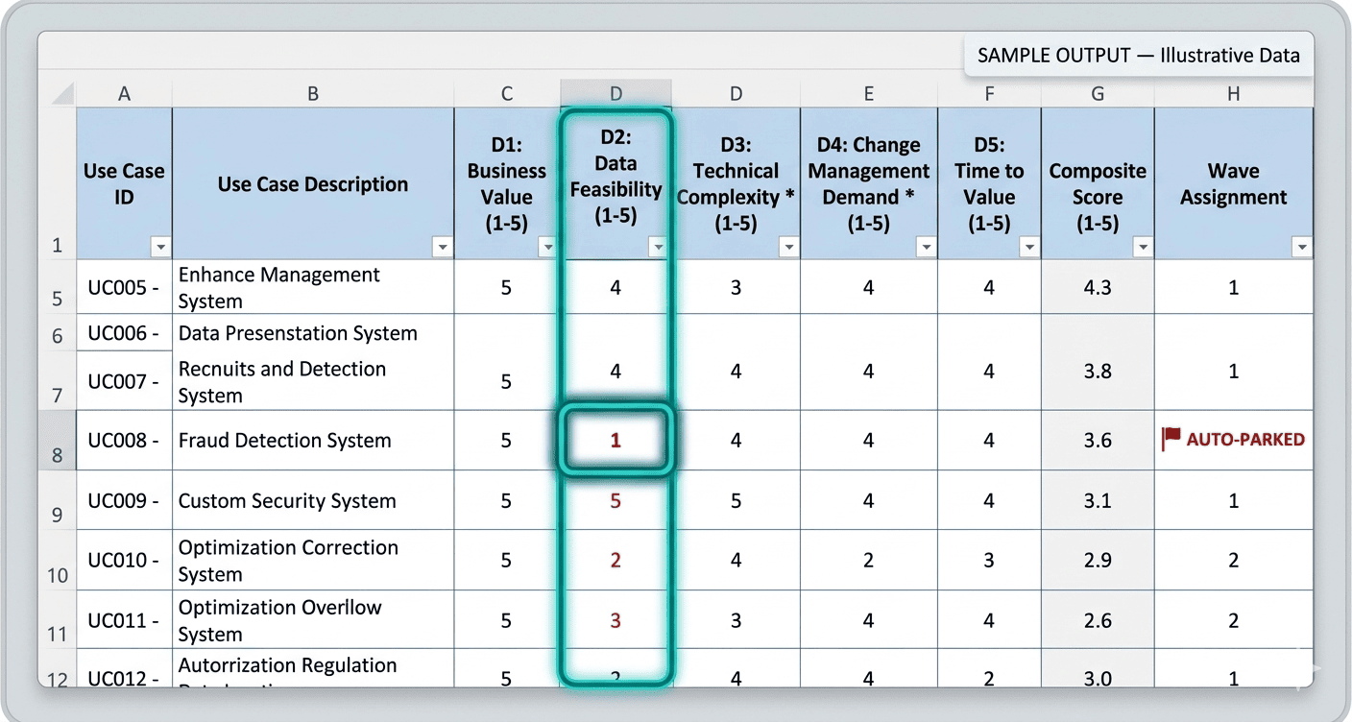Image resolution: width=1352 pixels, height=722 pixels.
Task: Click Data Feasibility value '1' for UC008
Action: pos(616,441)
